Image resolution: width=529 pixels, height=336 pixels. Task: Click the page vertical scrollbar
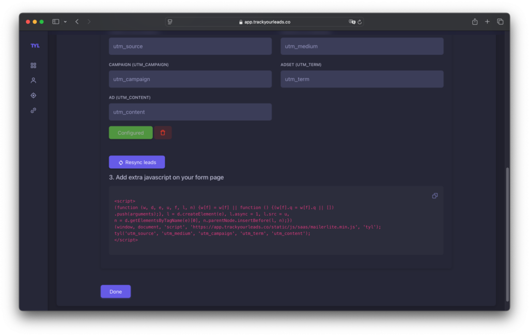coord(507,234)
